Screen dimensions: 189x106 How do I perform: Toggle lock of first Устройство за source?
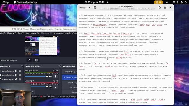click(20, 71)
